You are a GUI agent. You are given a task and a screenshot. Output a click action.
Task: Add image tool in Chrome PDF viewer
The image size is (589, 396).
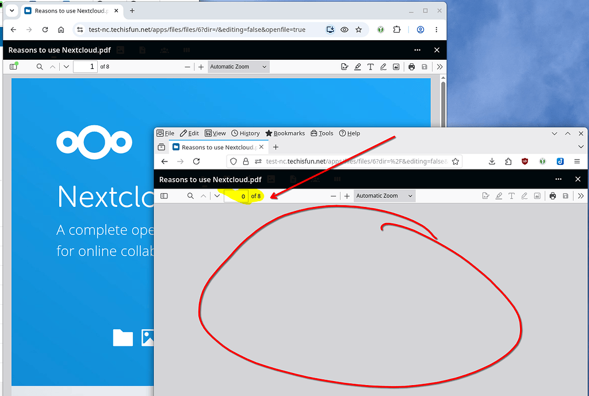coord(396,67)
